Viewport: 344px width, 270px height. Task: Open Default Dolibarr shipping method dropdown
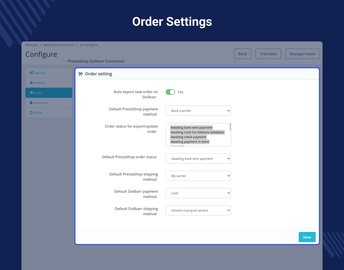click(x=198, y=210)
